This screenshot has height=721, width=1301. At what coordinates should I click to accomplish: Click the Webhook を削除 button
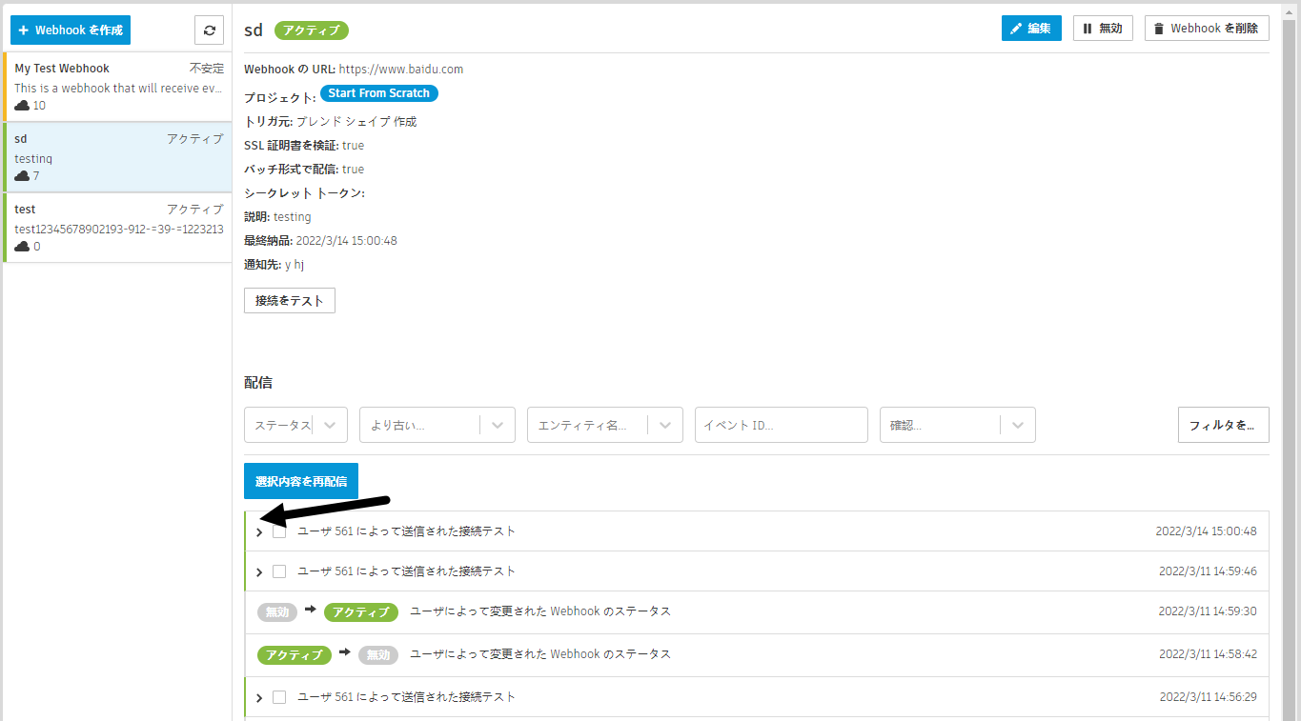coord(1207,29)
